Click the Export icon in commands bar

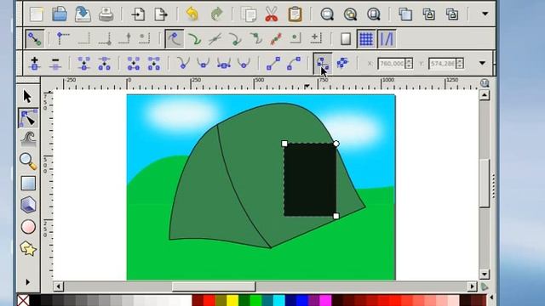tap(161, 14)
